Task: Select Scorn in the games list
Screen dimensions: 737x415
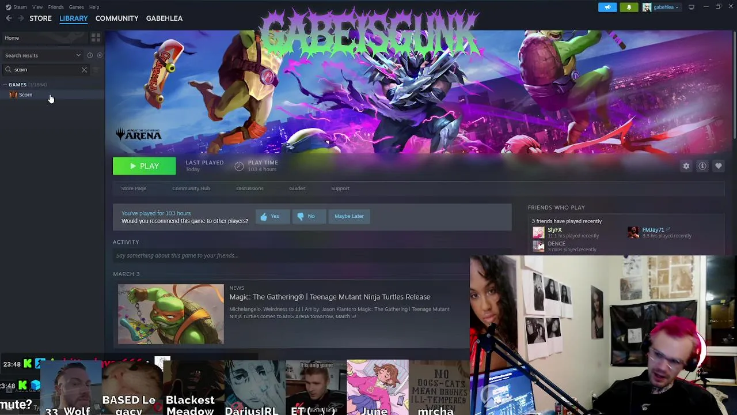Action: pos(25,95)
